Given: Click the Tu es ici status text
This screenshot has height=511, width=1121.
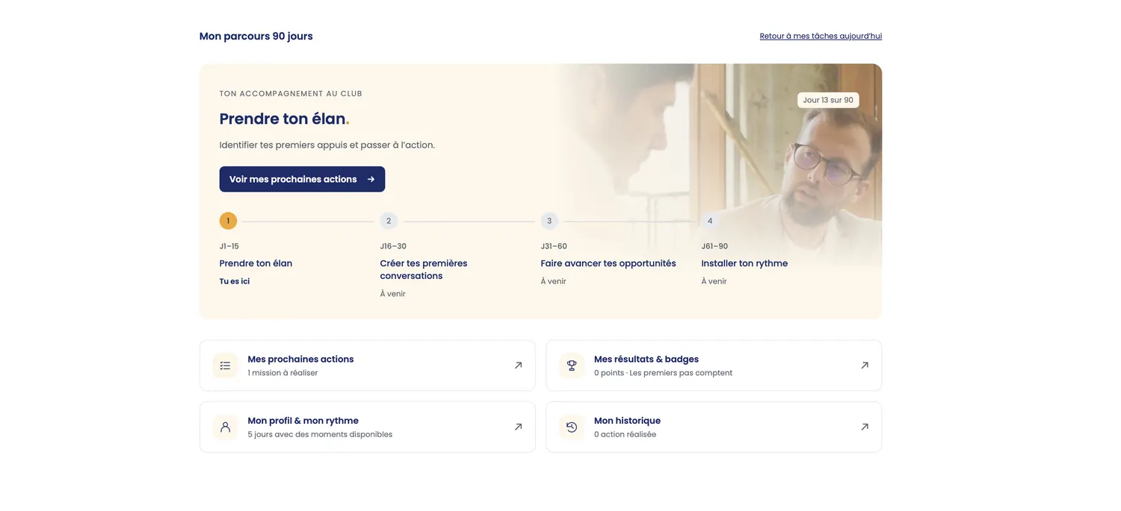Looking at the screenshot, I should [235, 281].
